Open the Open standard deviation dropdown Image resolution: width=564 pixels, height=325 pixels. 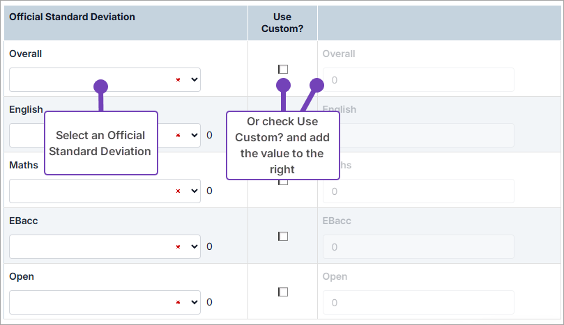(105, 302)
